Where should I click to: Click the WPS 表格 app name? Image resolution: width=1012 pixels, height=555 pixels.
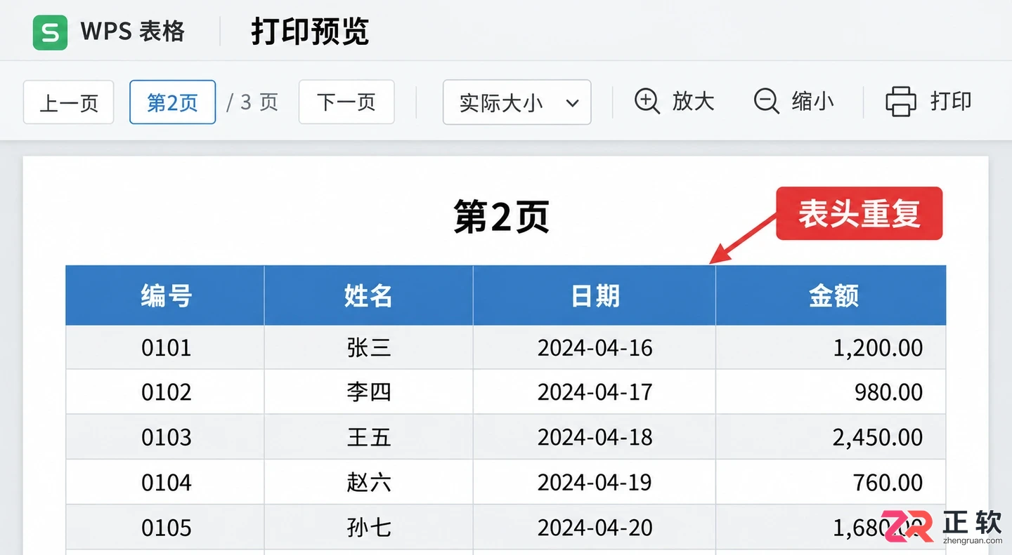pyautogui.click(x=132, y=32)
